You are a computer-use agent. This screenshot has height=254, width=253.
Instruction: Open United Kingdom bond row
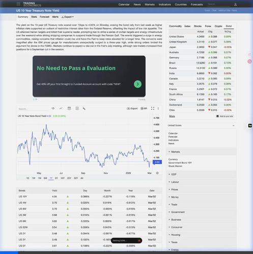click(x=201, y=42)
